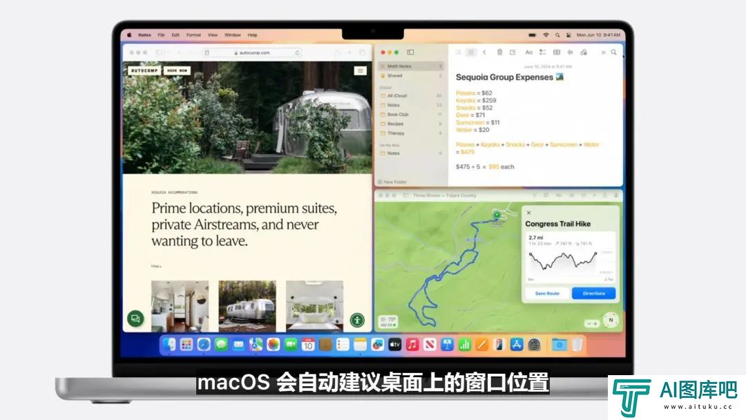Select Math Notes folder in sidebar
This screenshot has height=420, width=746.
[x=411, y=66]
